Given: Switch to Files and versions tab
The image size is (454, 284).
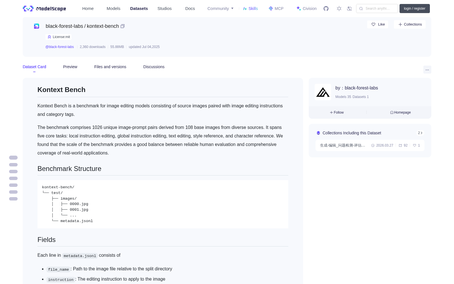Looking at the screenshot, I should coord(110,67).
